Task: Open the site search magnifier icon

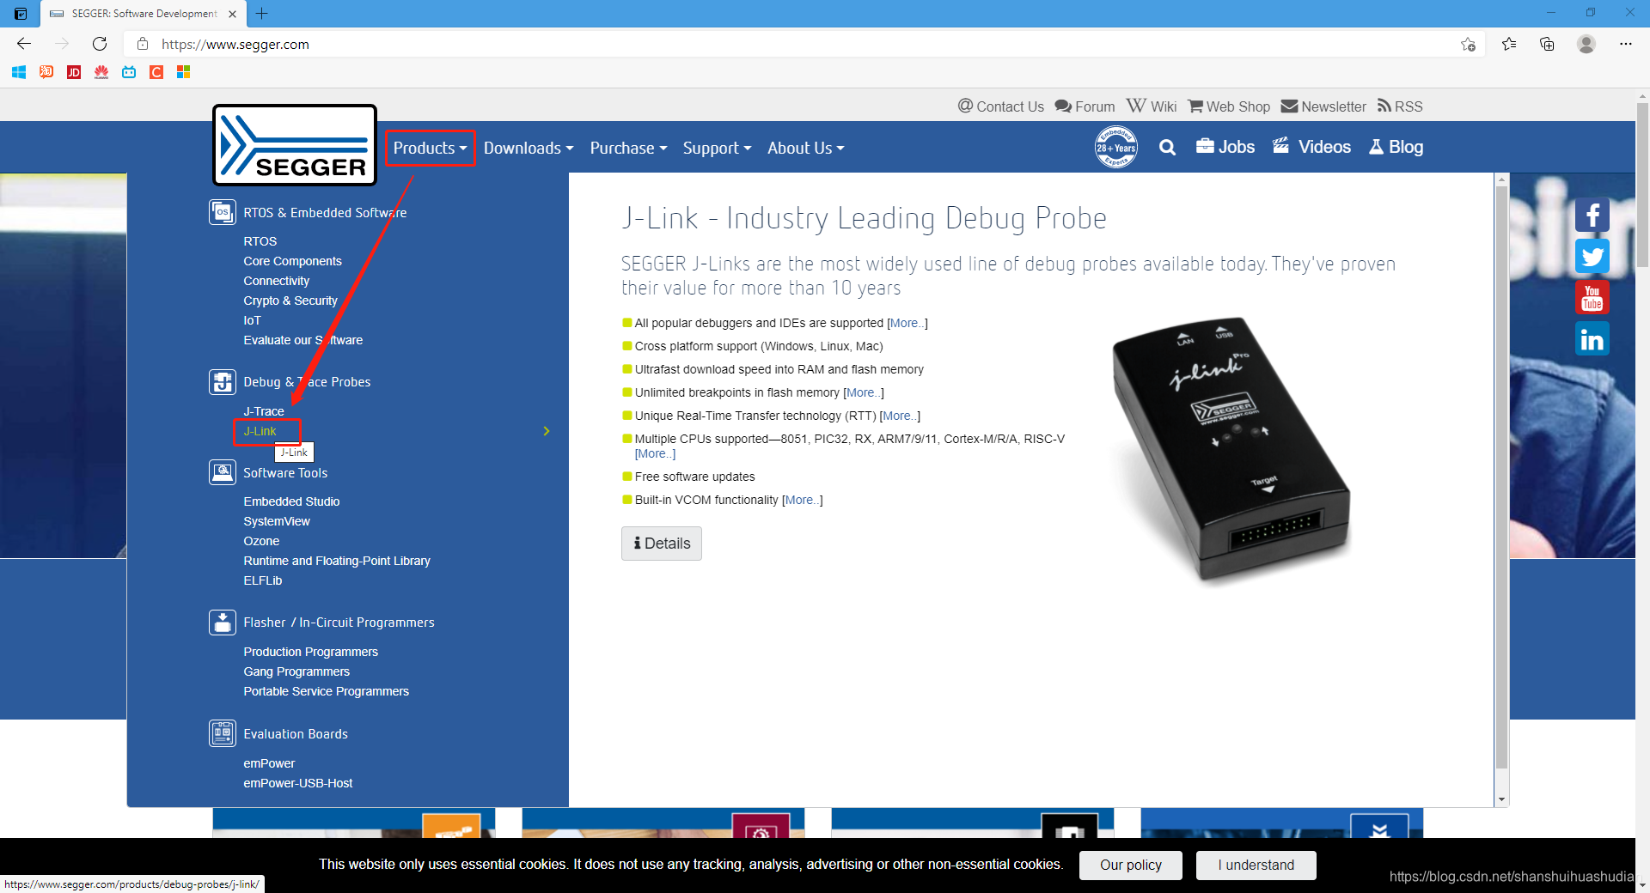Action: pos(1167,148)
